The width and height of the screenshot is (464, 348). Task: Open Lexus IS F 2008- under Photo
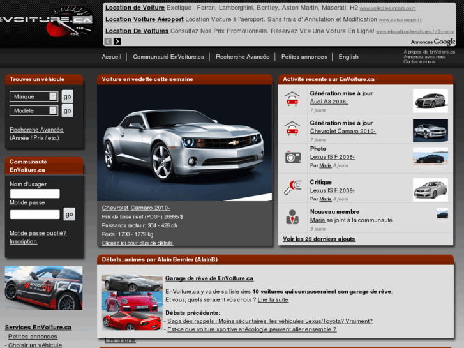click(333, 157)
